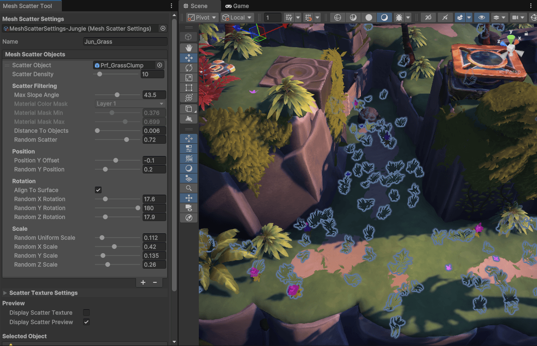Toggle grid visibility button
The image size is (537, 346).
289,17
